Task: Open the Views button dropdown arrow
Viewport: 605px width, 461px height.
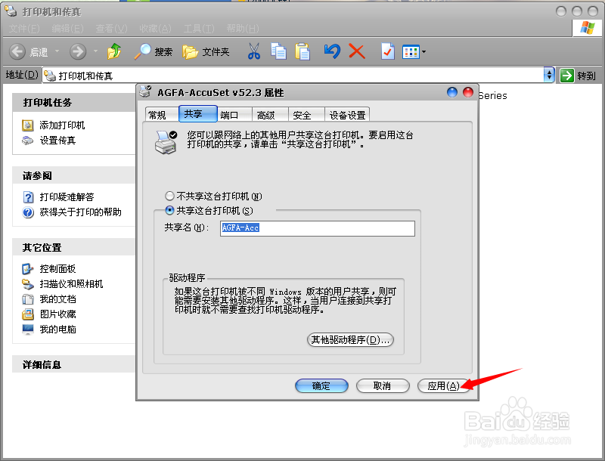Action: pos(423,51)
